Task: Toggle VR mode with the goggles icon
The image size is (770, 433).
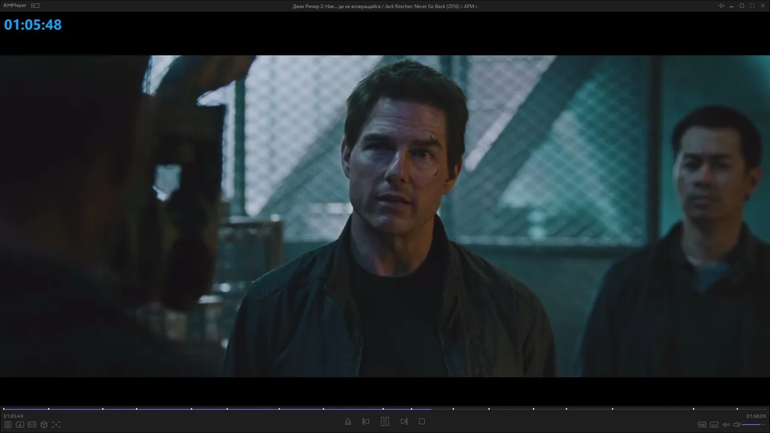Action: [32, 425]
